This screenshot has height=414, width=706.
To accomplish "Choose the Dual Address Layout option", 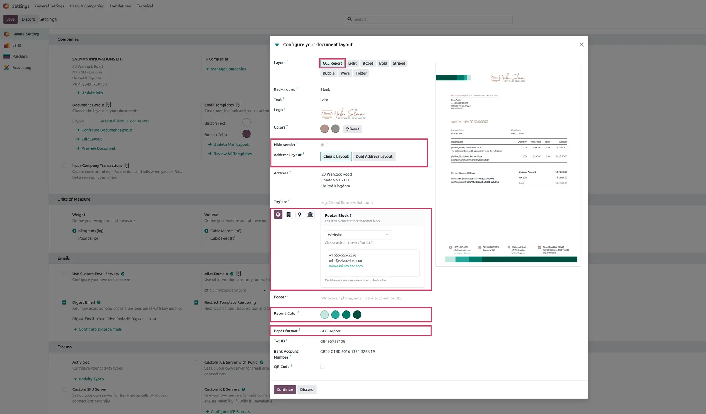I will pos(374,156).
